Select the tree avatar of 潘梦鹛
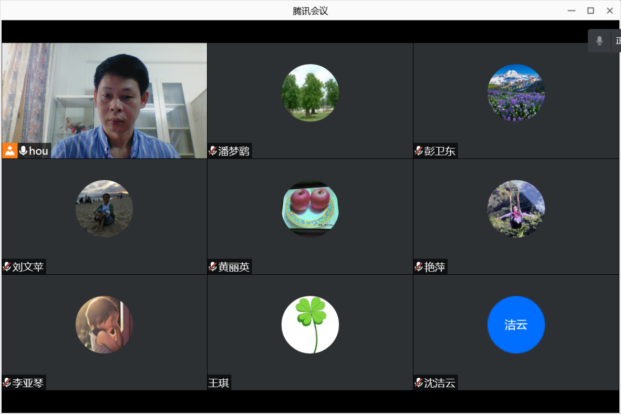 click(310, 93)
